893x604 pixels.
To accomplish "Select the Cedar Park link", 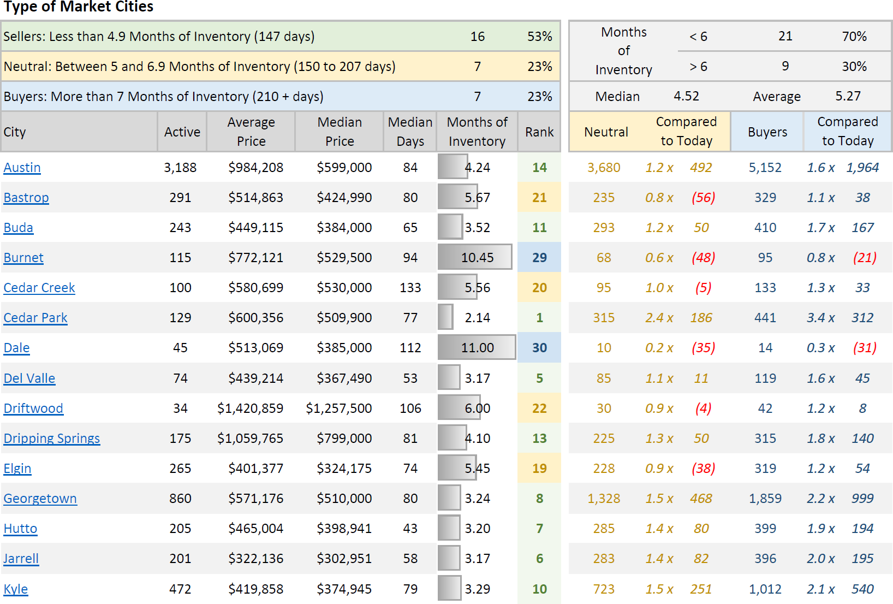I will tap(35, 318).
